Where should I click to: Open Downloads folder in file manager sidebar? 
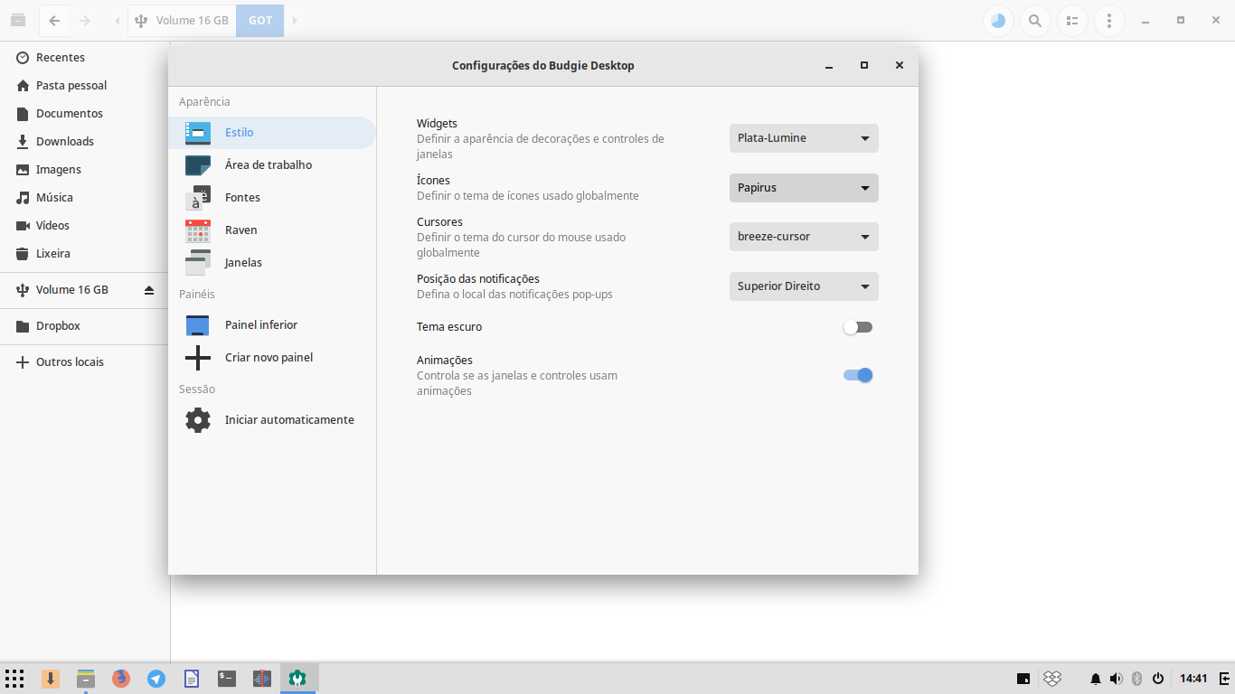(x=64, y=142)
